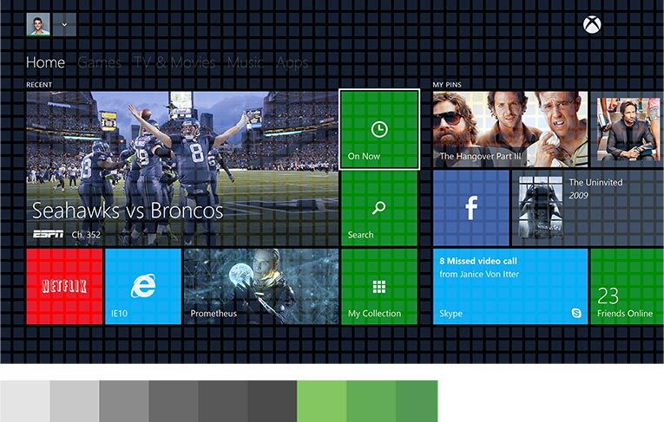View the 23 Friends Online tile
The height and width of the screenshot is (422, 664).
tap(627, 287)
